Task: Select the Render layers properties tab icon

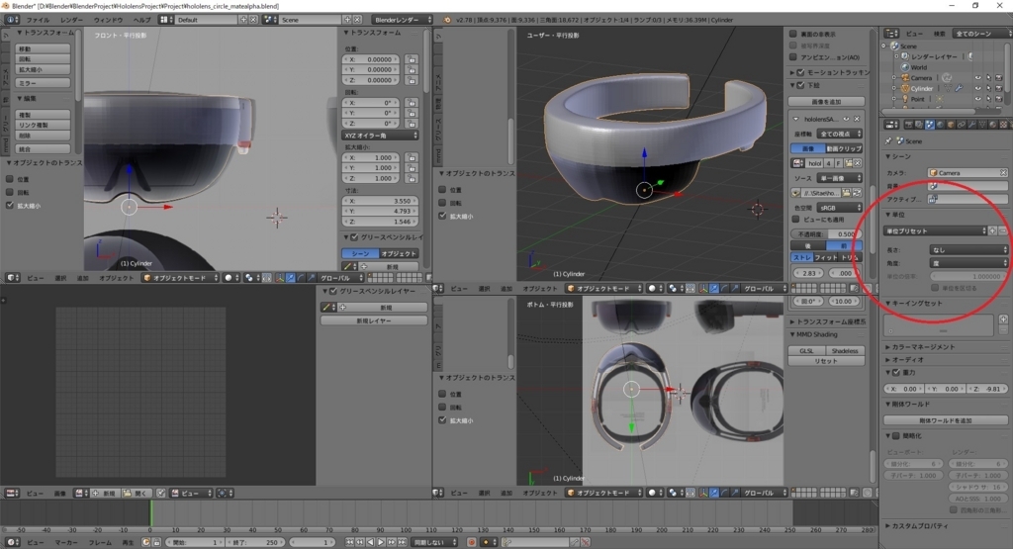Action: tap(919, 125)
